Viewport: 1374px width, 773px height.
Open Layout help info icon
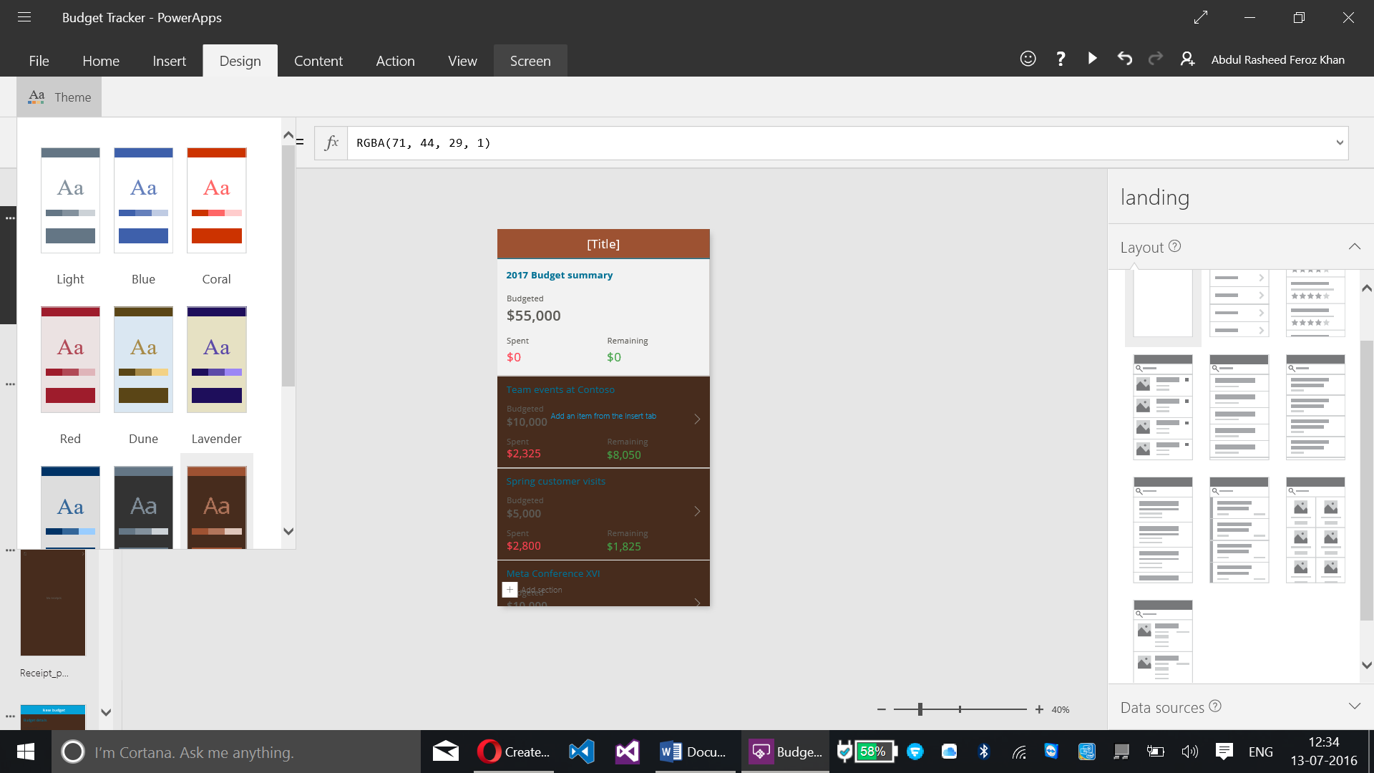(x=1174, y=246)
